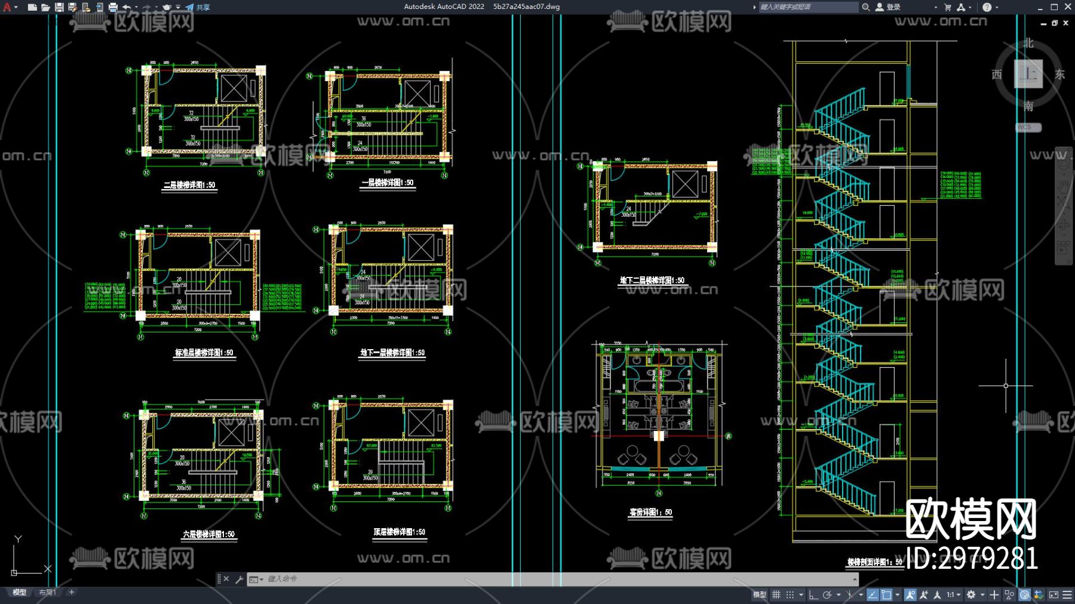The image size is (1075, 604).
Task: Click the search magnifier icon
Action: [865, 7]
